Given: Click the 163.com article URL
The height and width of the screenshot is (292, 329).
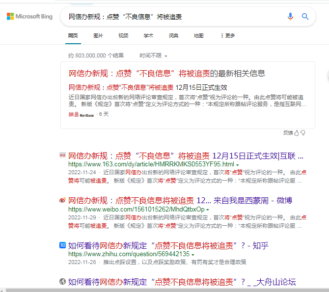Looking at the screenshot, I should coord(151,164).
